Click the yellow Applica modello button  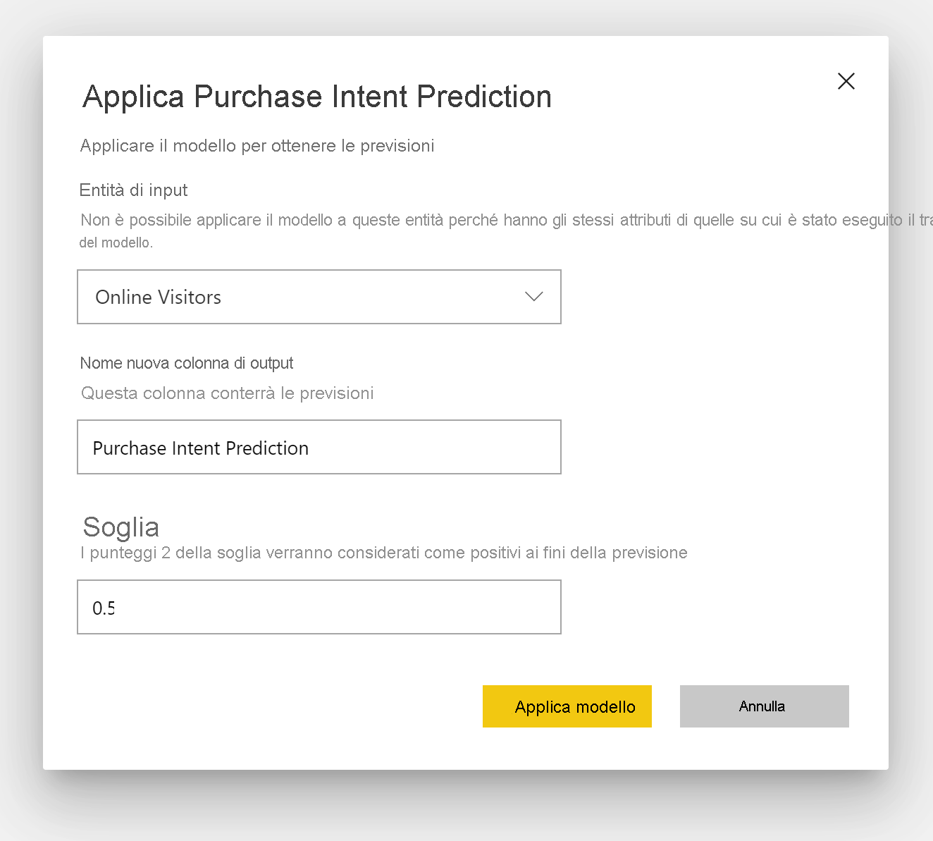pyautogui.click(x=567, y=706)
